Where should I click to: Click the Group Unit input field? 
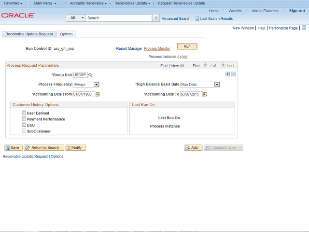[80, 75]
